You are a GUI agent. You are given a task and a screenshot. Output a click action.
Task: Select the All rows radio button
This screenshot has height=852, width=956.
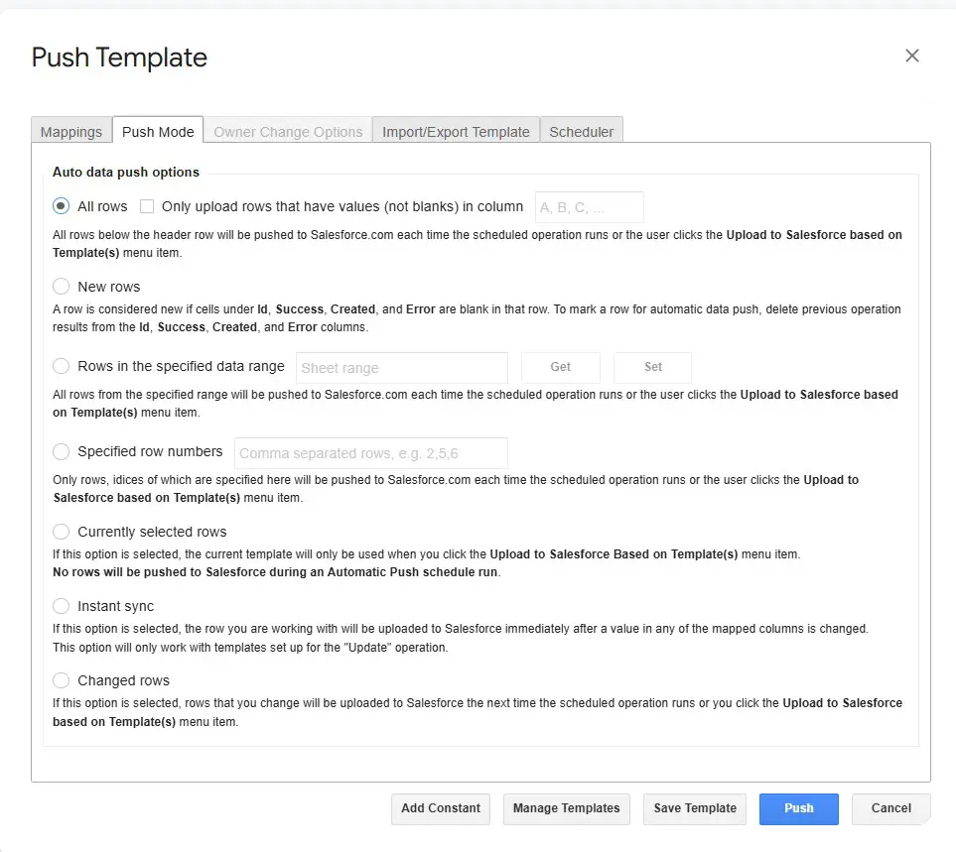61,206
